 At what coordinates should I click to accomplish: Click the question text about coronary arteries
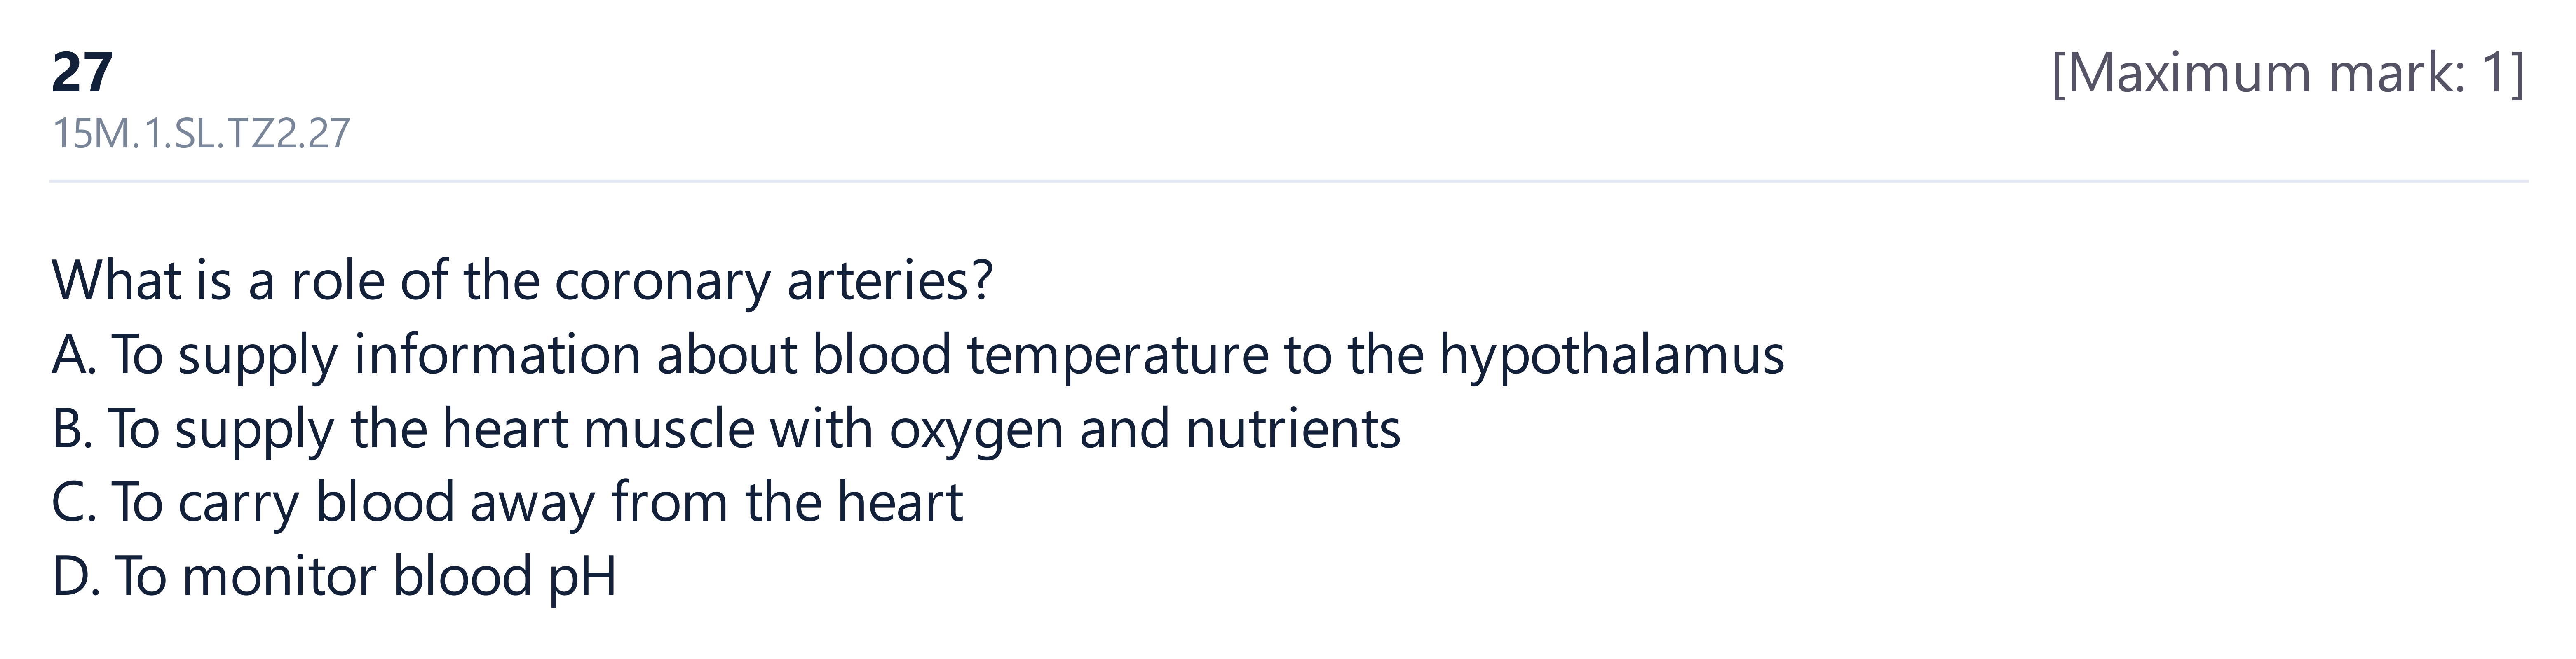coord(522,281)
